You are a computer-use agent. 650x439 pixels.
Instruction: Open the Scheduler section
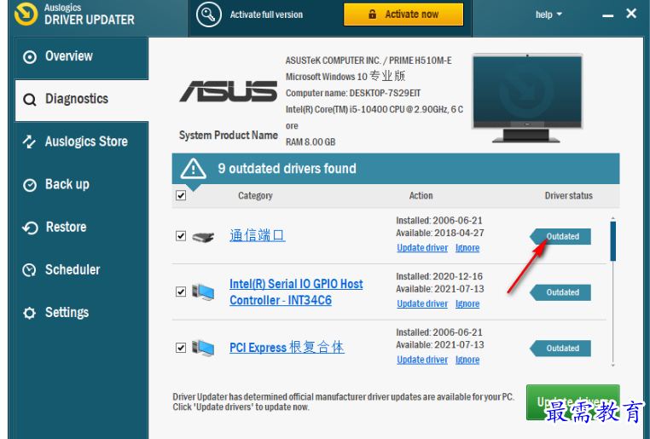[82, 270]
